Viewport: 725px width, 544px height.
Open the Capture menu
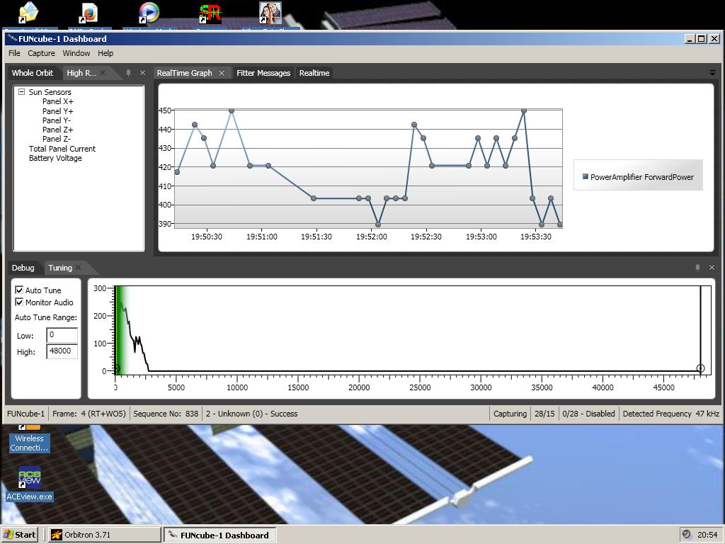pyautogui.click(x=41, y=53)
